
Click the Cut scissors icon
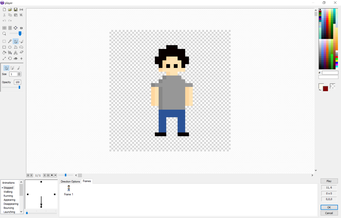coord(4,15)
